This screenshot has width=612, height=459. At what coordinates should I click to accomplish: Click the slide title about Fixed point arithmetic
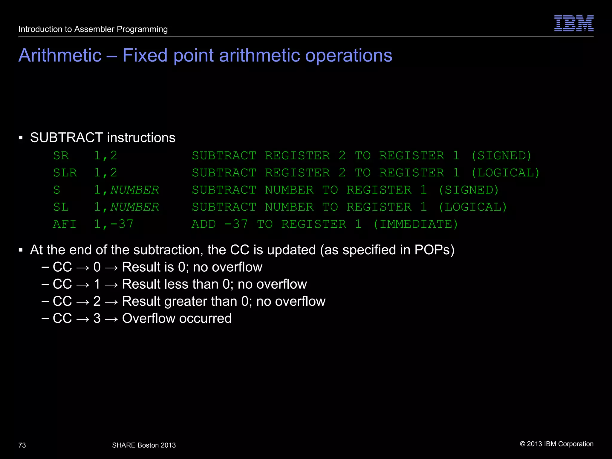205,56
